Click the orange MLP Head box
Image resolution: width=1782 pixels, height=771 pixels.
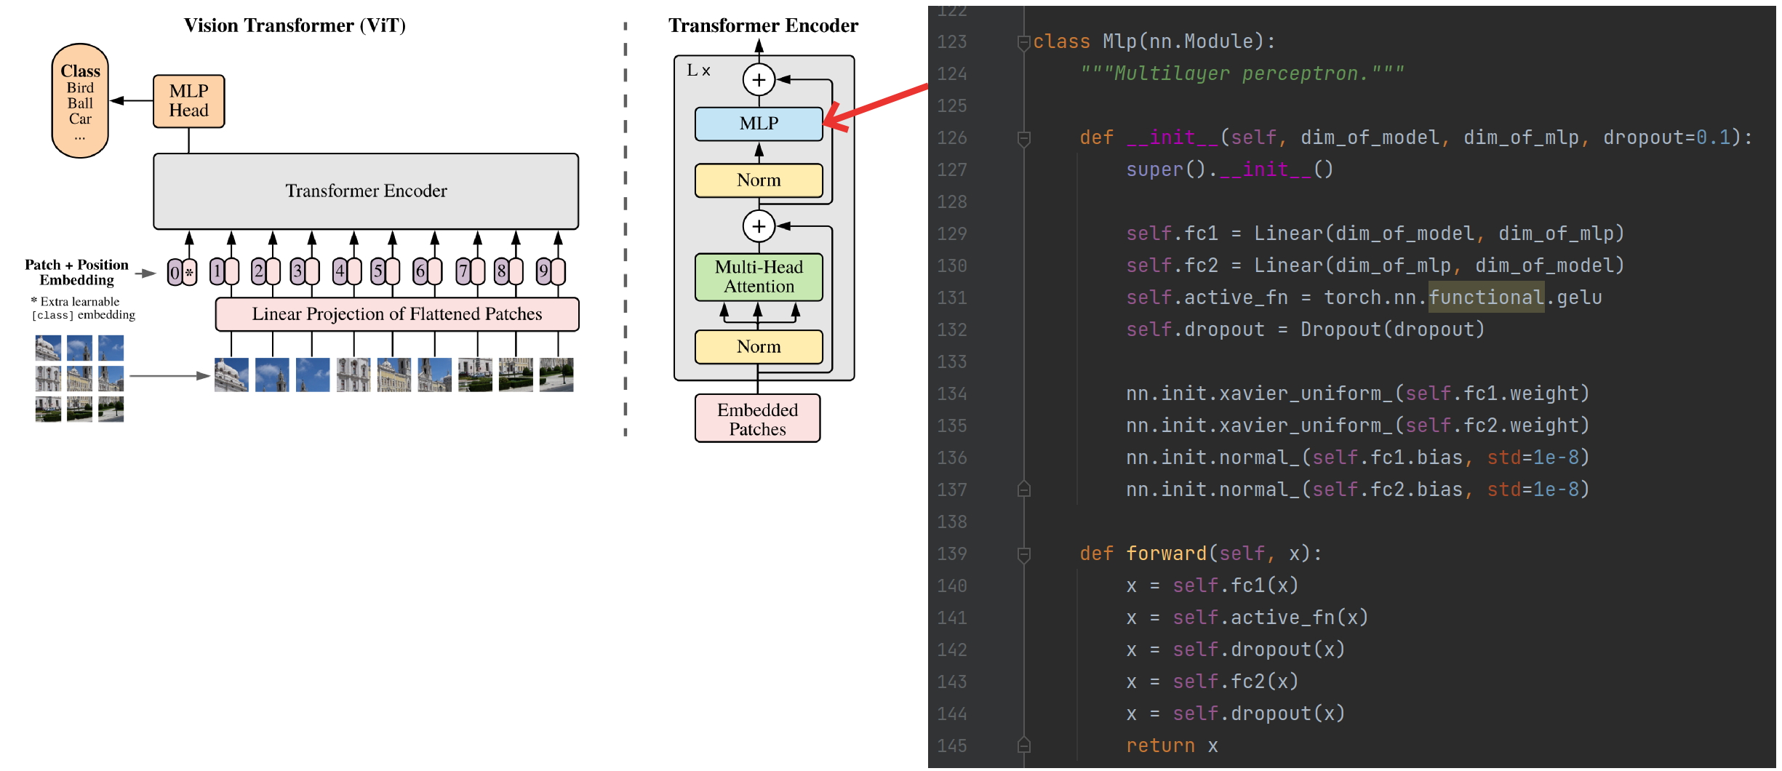click(x=188, y=101)
